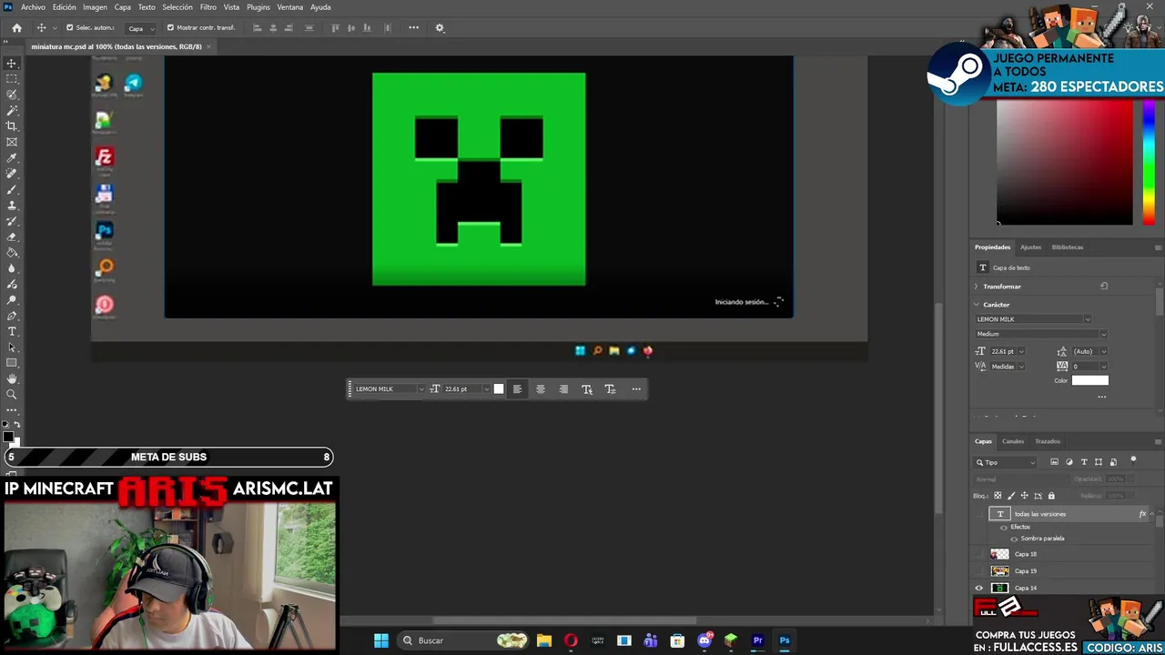Open the options bar settings gear

point(440,28)
